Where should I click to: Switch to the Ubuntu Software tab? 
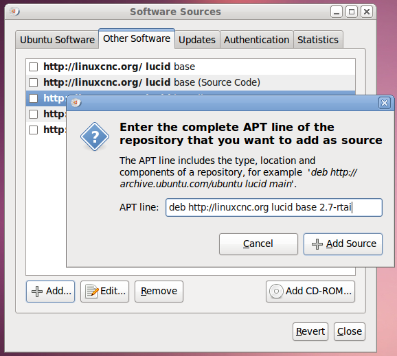[57, 40]
